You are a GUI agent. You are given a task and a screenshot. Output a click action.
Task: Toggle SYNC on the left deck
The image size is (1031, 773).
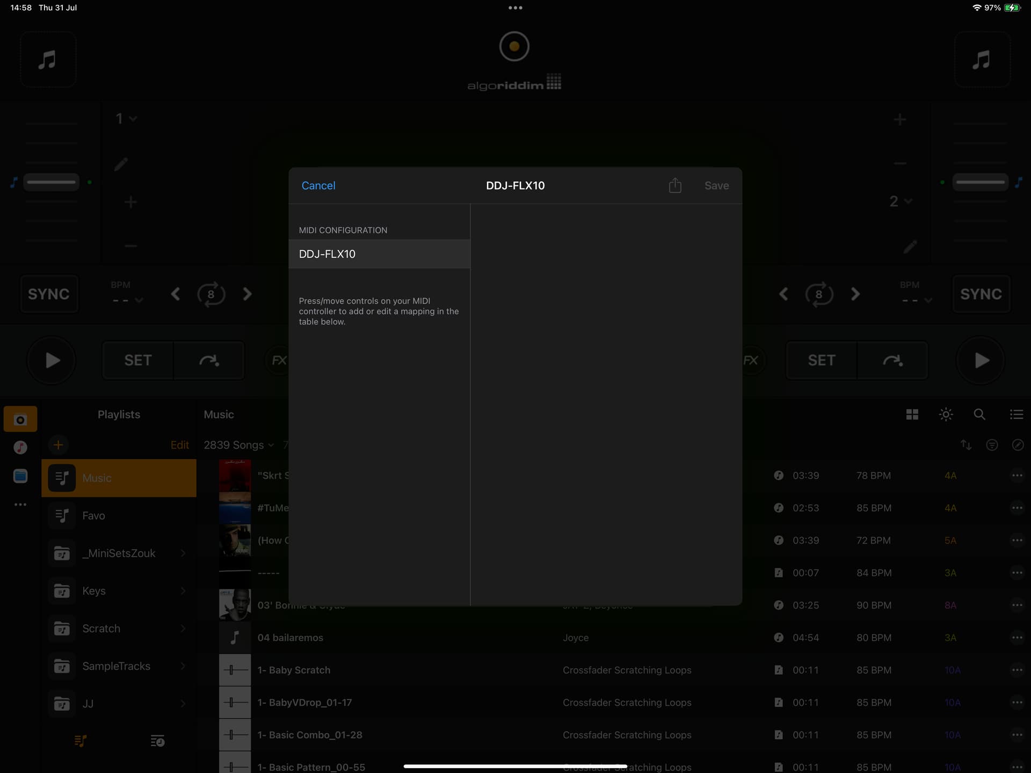point(49,294)
